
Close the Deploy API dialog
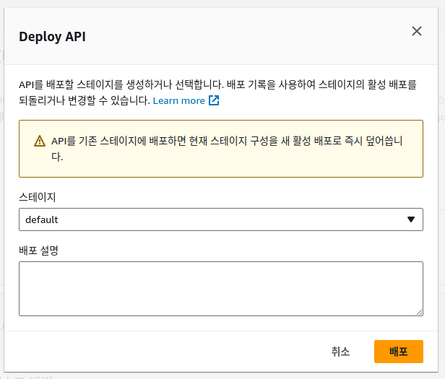coord(417,31)
